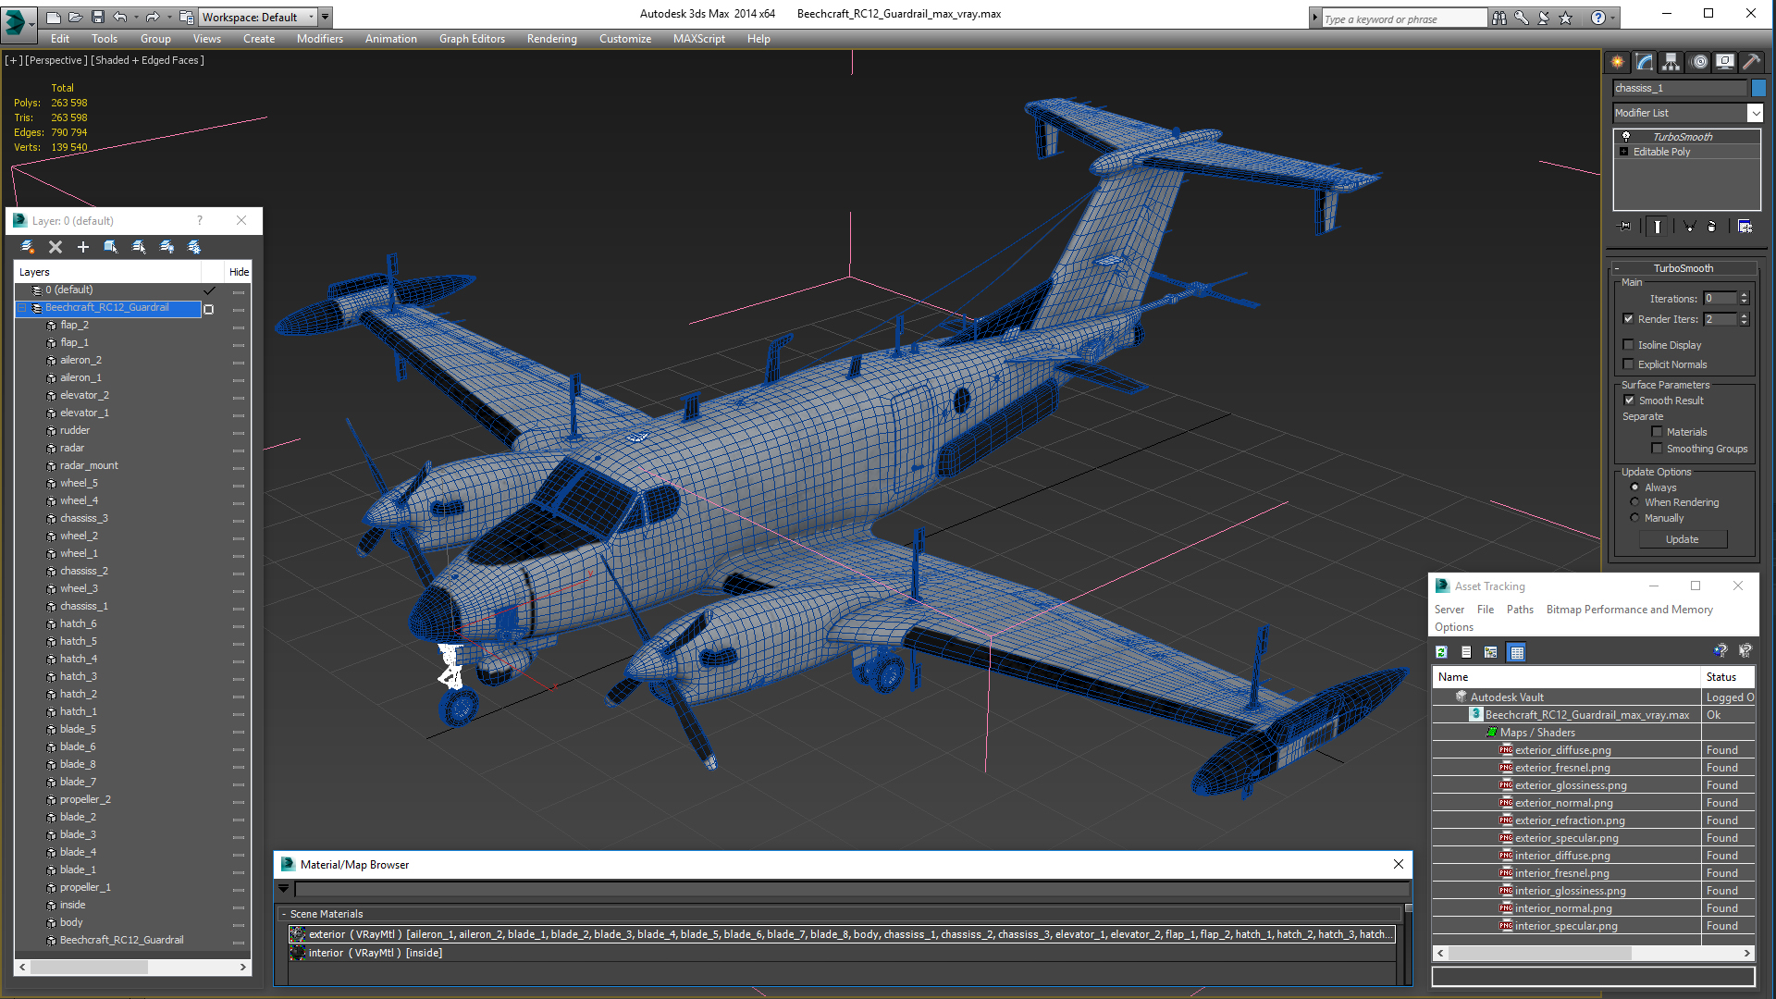Click the Redo arrow icon
The image size is (1776, 999).
click(x=153, y=17)
